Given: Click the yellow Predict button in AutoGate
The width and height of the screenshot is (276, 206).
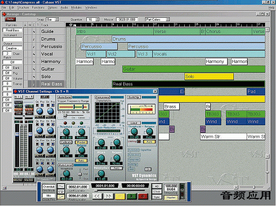Looking at the screenshot, I should pyautogui.click(x=81, y=143).
